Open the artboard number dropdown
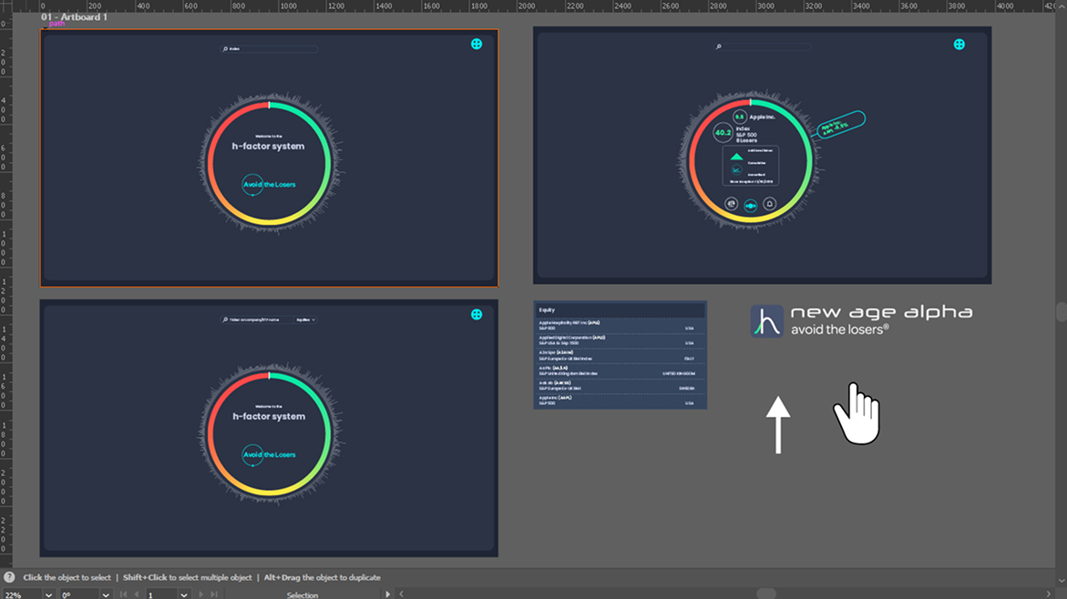Screen dimensions: 1067x599 click(183, 594)
